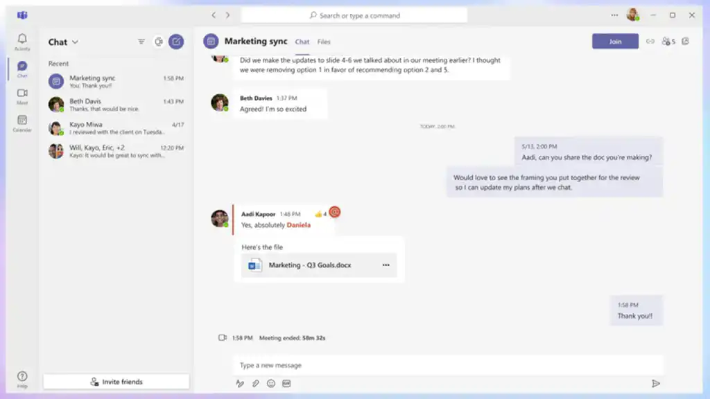Open the Calendar icon in sidebar

coord(21,123)
